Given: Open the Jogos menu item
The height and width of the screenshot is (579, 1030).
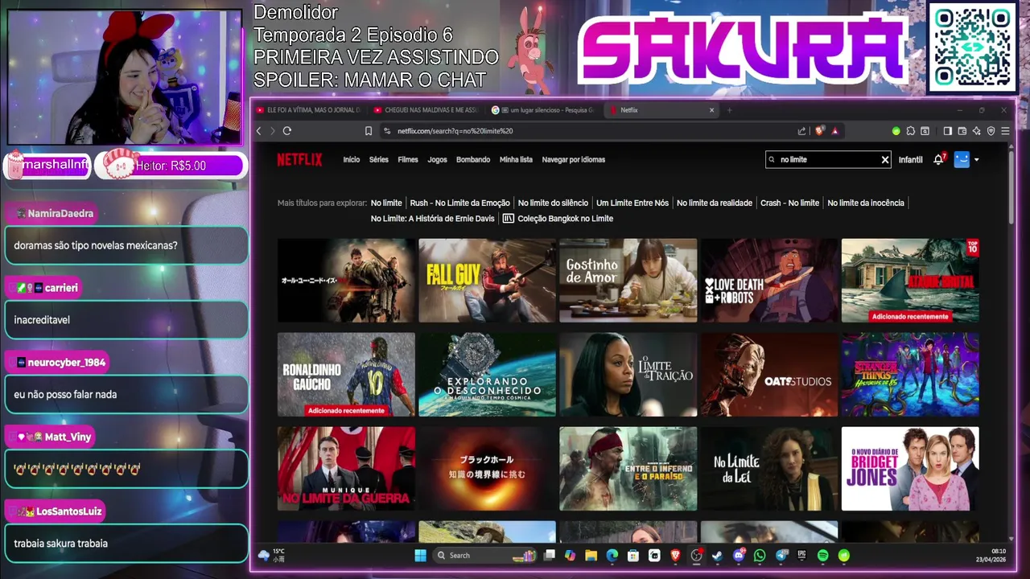Looking at the screenshot, I should point(437,159).
